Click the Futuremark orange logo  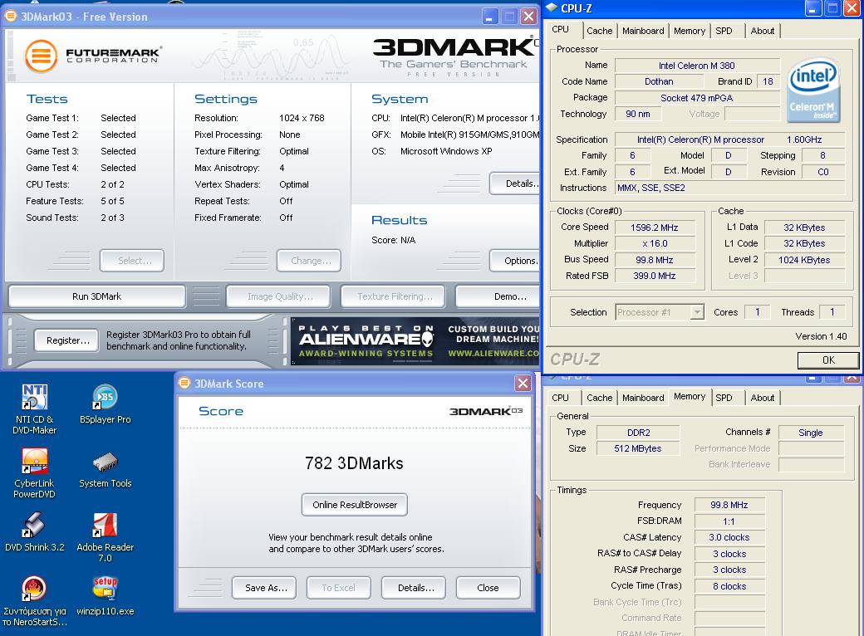(42, 56)
